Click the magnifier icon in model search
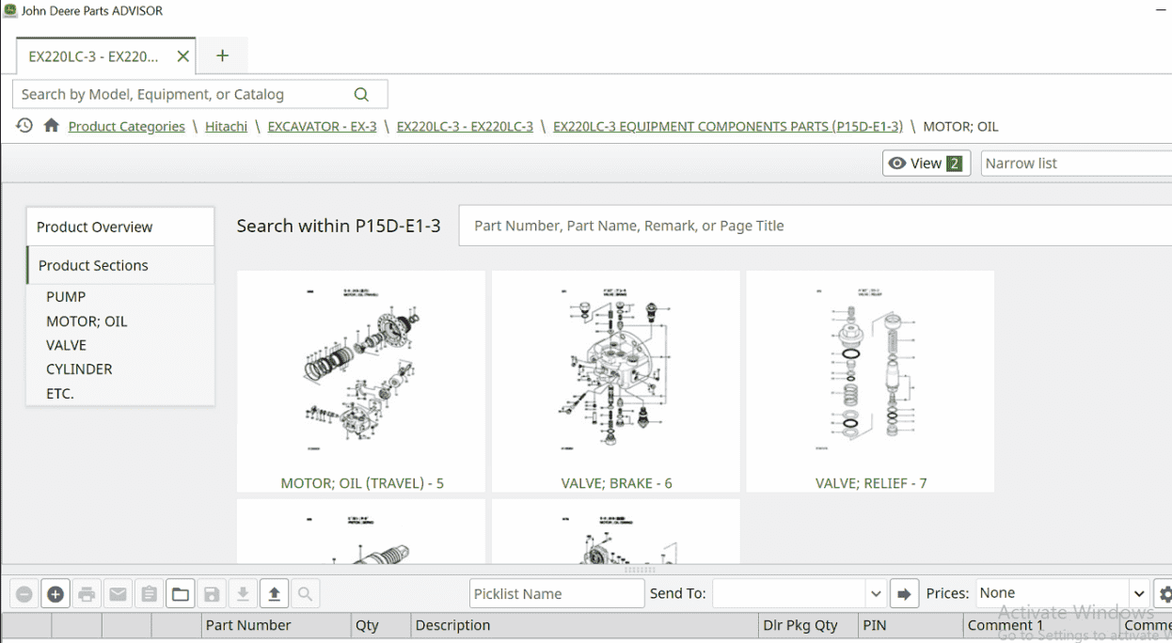 point(361,94)
